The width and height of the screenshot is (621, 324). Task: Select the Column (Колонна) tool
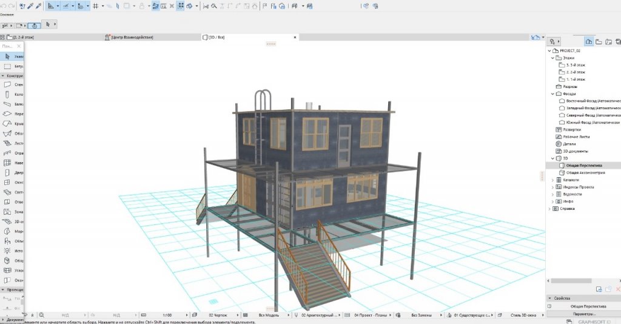coord(8,94)
